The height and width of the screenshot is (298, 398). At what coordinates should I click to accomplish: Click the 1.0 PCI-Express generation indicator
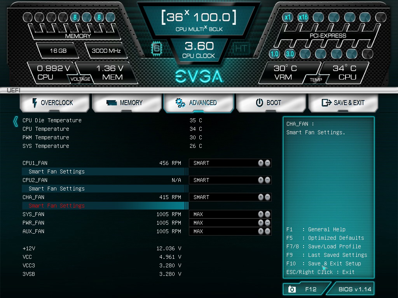[274, 54]
